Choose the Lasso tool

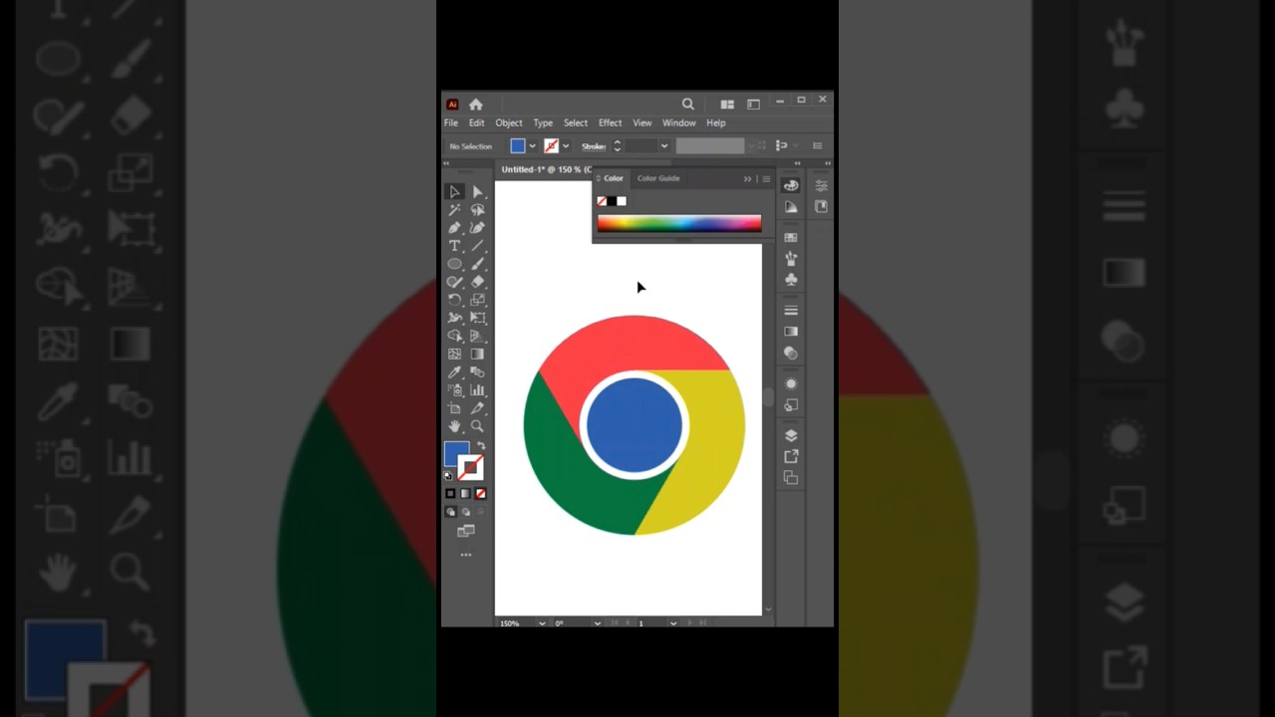coord(477,210)
